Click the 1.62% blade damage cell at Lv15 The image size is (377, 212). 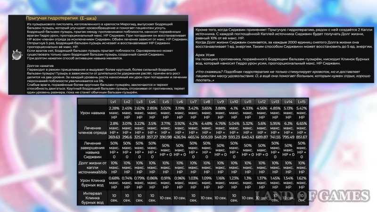[302, 182]
